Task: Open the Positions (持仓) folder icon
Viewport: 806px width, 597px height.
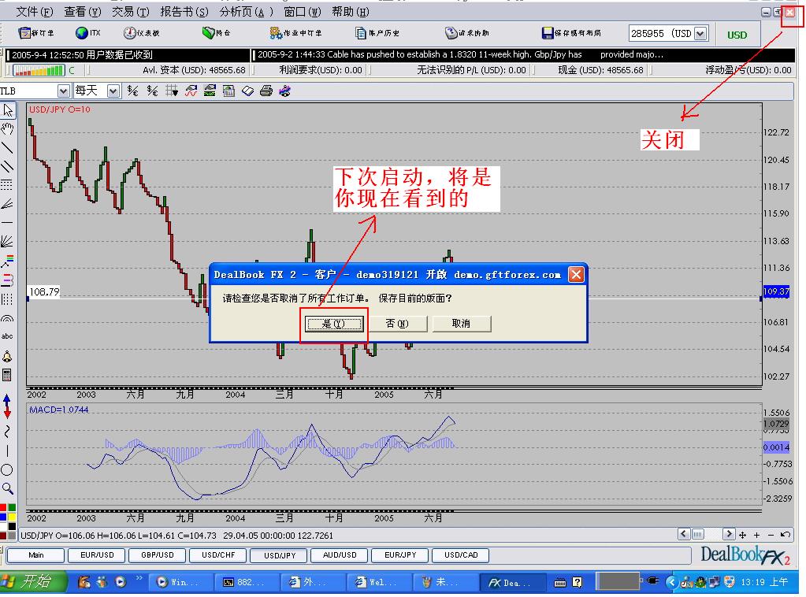Action: [x=208, y=33]
